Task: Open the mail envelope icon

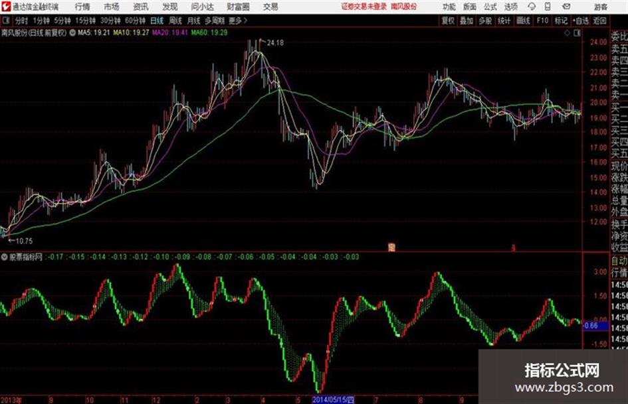Action: (x=566, y=7)
